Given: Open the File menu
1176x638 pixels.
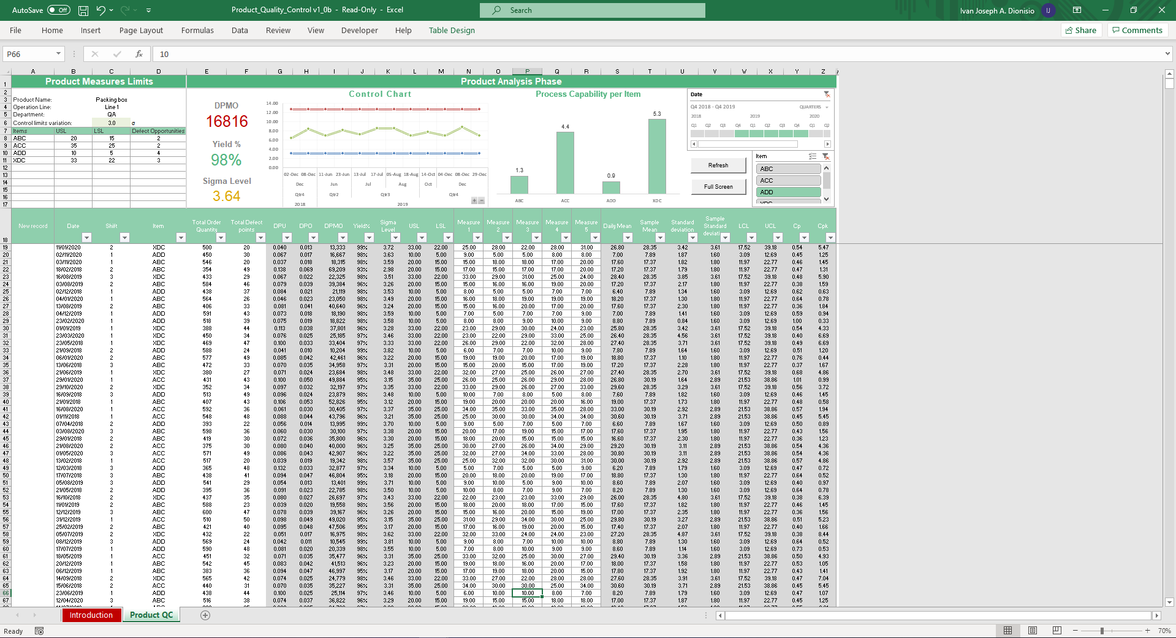Looking at the screenshot, I should (15, 31).
